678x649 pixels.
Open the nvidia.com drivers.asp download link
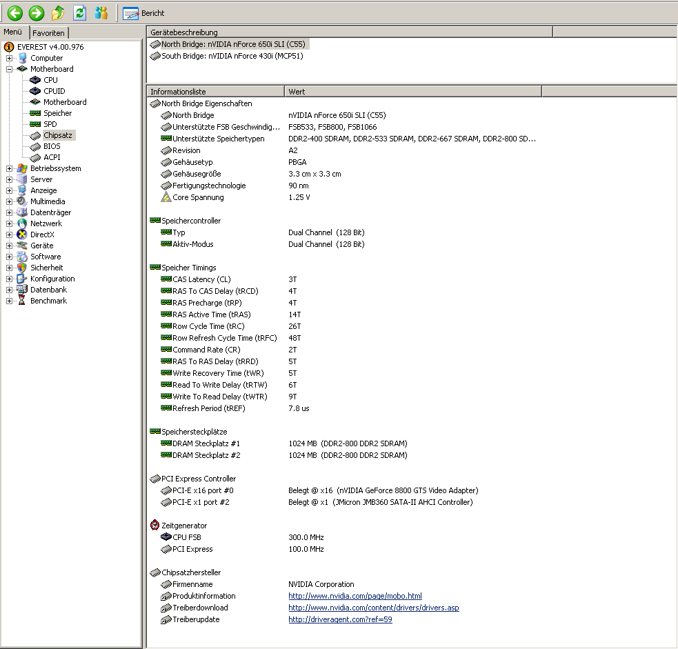(374, 608)
